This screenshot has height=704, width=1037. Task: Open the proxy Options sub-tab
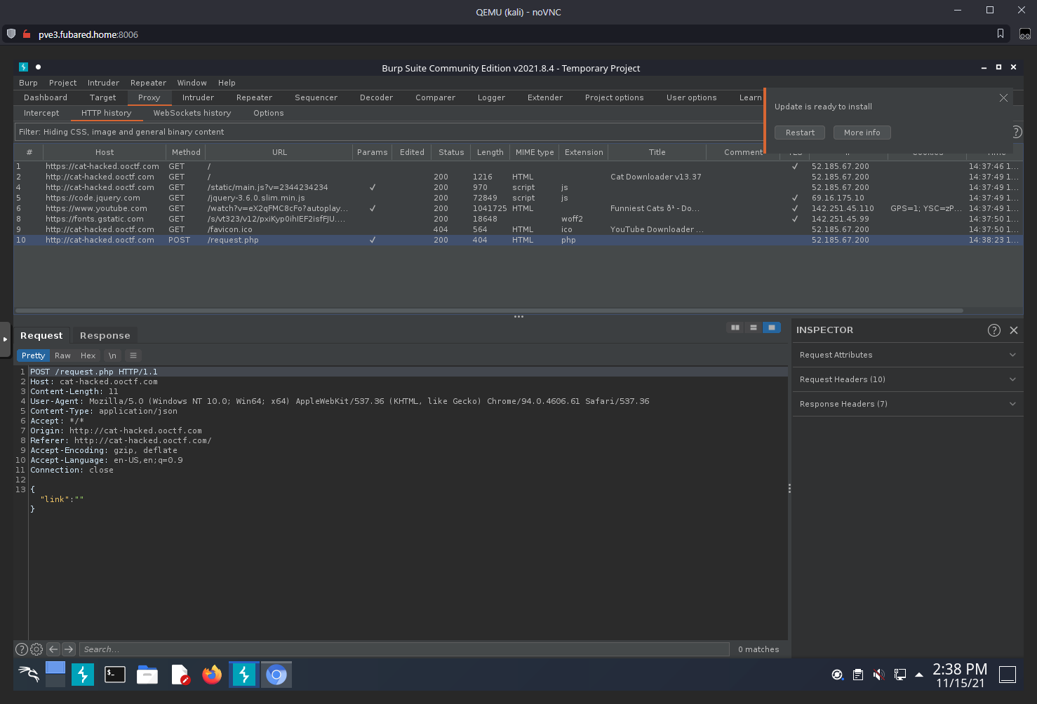(x=269, y=113)
